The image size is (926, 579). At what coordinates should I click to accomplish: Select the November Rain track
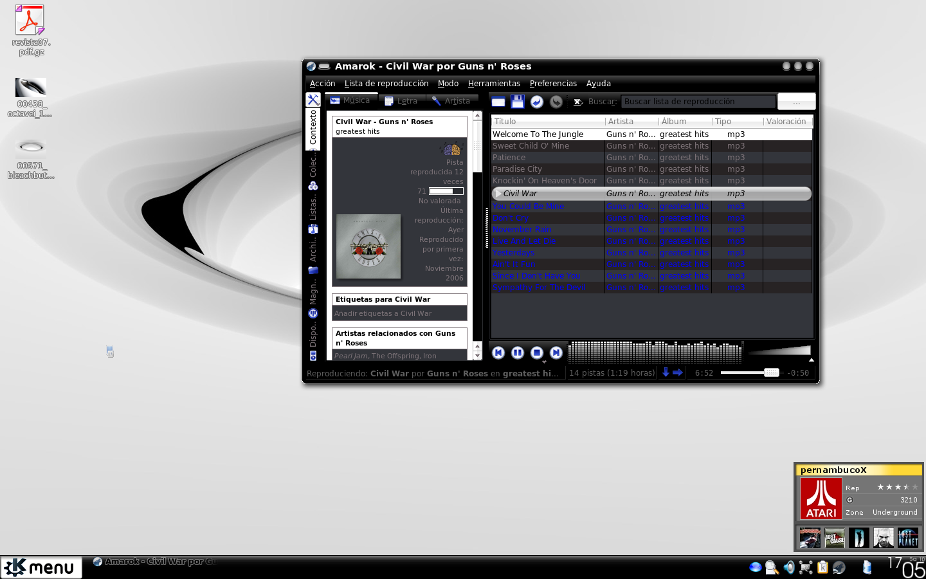(651, 230)
